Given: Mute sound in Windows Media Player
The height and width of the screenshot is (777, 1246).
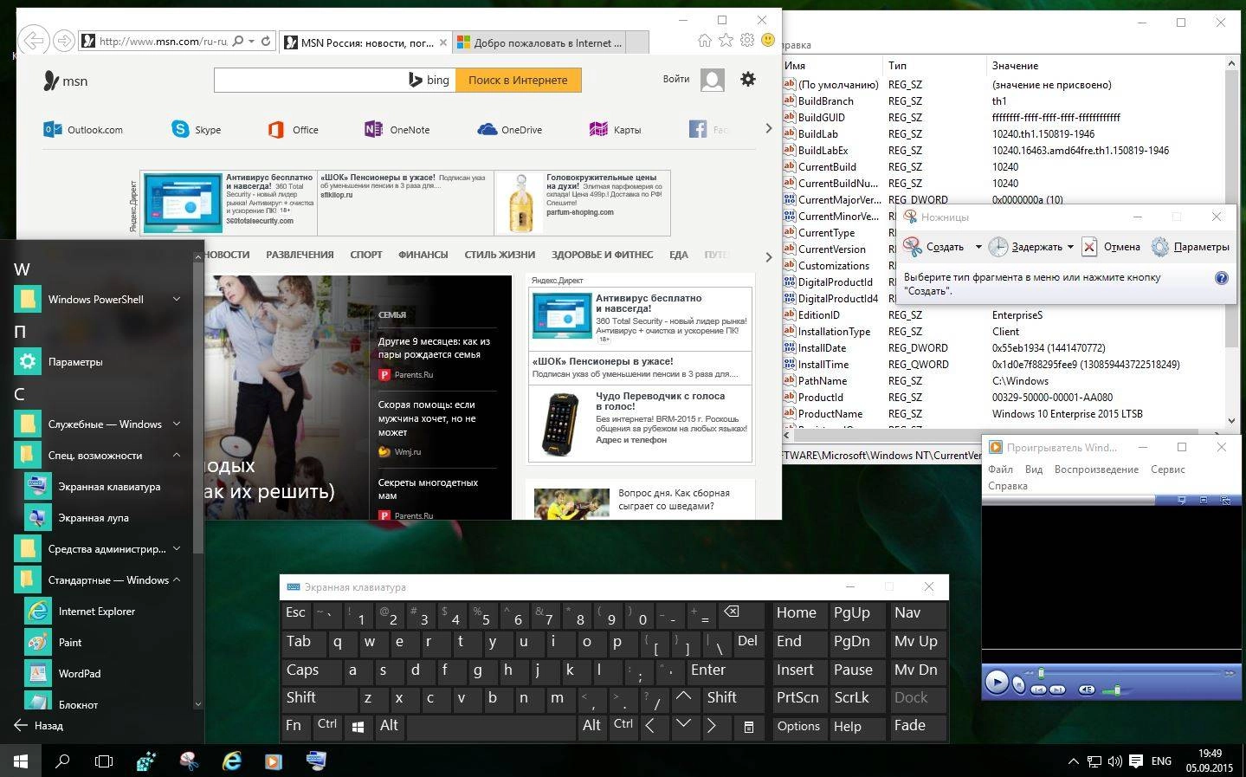Looking at the screenshot, I should tap(1086, 690).
